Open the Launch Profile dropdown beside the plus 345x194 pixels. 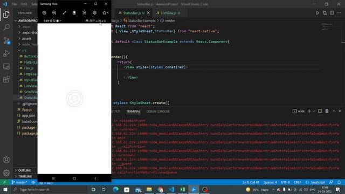pyautogui.click(x=314, y=112)
